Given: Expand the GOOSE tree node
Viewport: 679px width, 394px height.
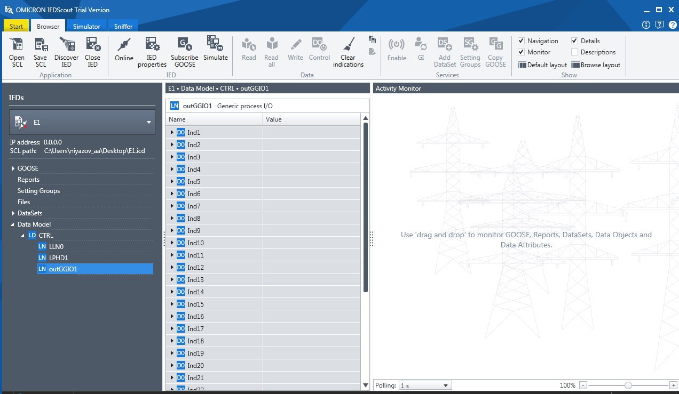Looking at the screenshot, I should (x=13, y=168).
